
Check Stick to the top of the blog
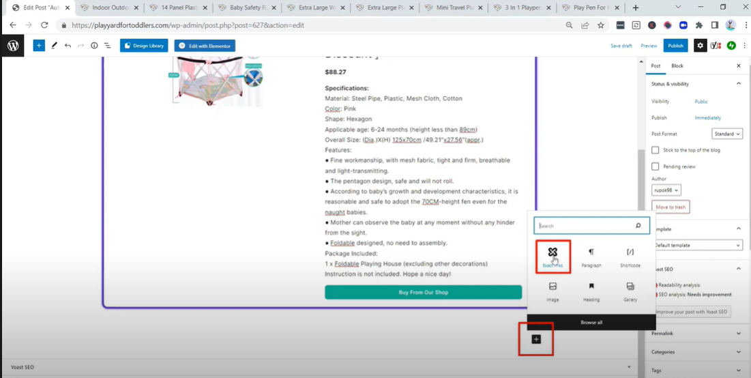coord(656,150)
